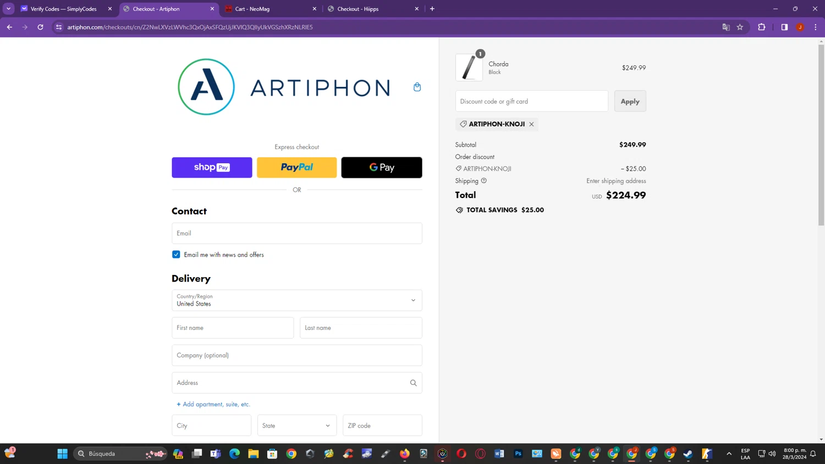Open the notifications bell
Image resolution: width=825 pixels, height=464 pixels.
[813, 454]
